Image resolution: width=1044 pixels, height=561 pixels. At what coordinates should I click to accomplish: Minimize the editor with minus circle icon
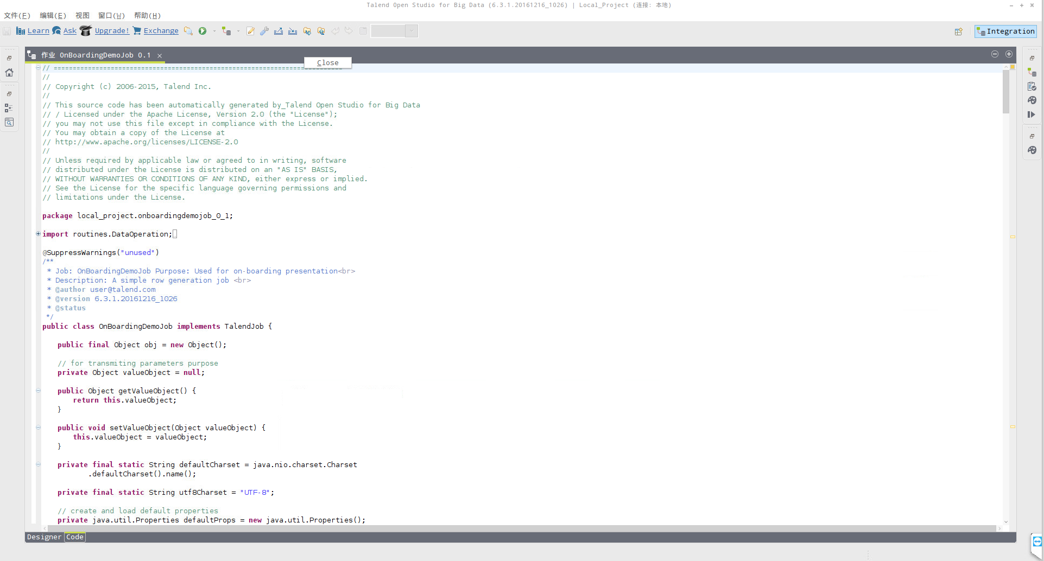pos(995,54)
